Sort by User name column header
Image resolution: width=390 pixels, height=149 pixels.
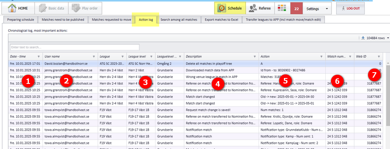point(52,57)
